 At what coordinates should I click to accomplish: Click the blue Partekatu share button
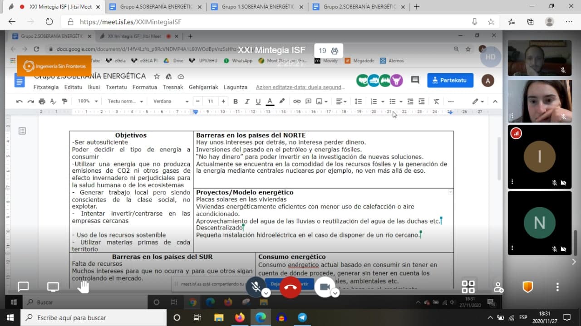click(x=450, y=80)
